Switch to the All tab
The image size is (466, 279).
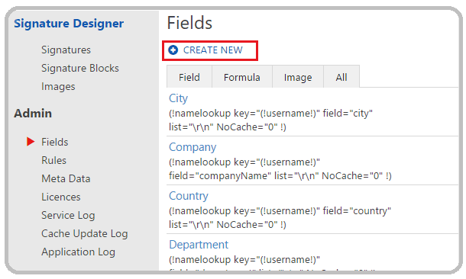tap(341, 77)
